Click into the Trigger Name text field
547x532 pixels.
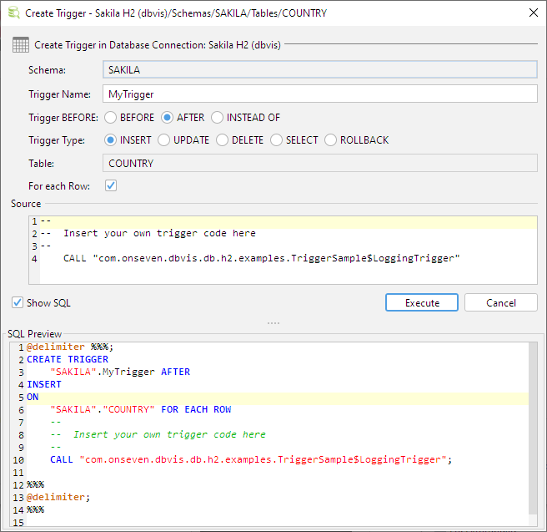319,94
